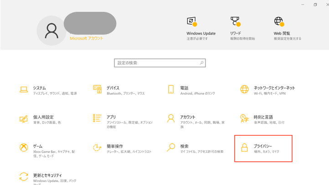Click the リワード medal icon
329x185 pixels.
[236, 21]
